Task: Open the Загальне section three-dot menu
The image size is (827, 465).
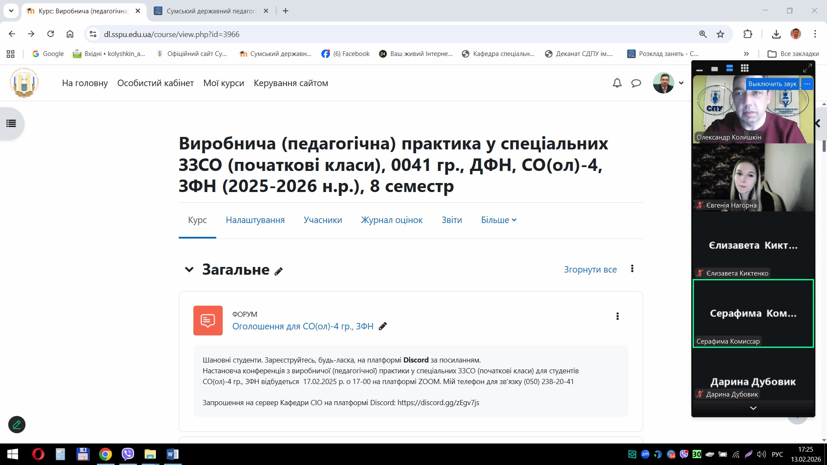Action: point(632,269)
